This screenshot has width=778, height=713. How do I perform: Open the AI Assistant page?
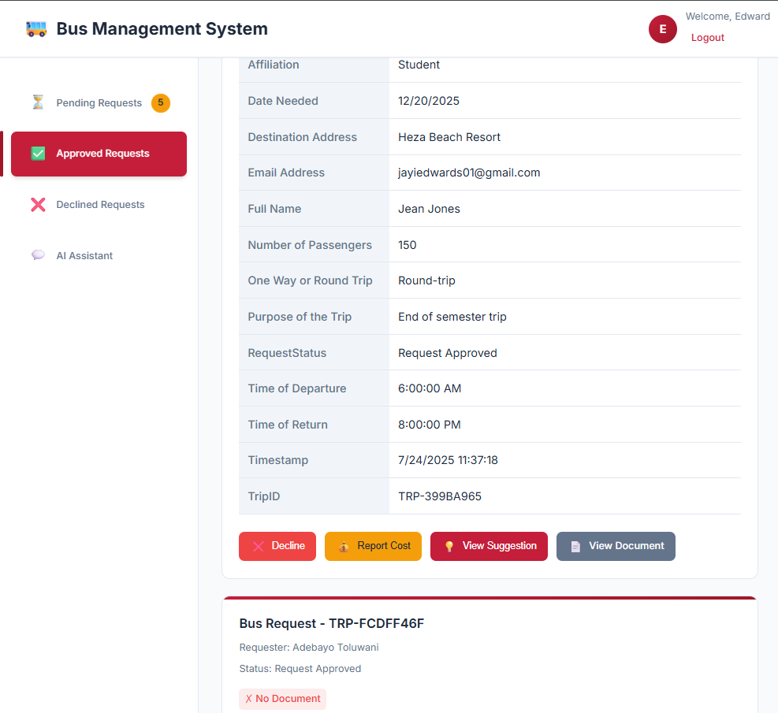tap(84, 256)
